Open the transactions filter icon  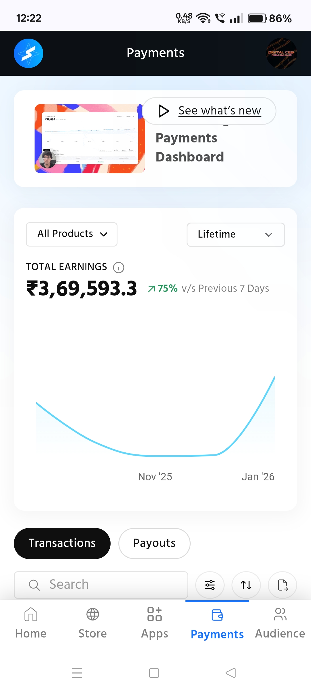point(210,585)
